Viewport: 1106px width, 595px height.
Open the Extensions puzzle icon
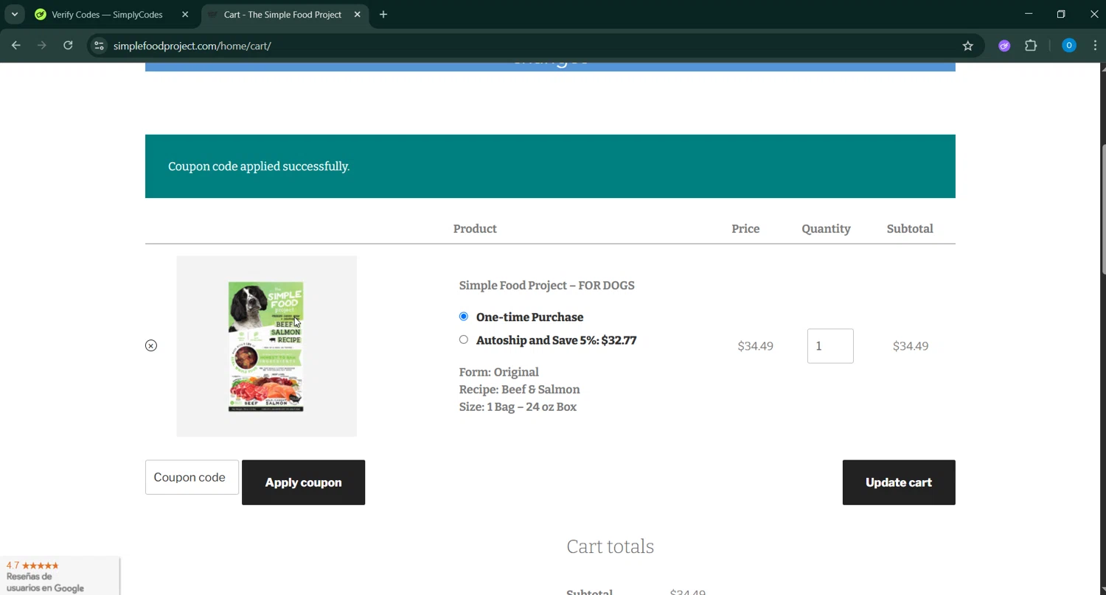(1031, 46)
